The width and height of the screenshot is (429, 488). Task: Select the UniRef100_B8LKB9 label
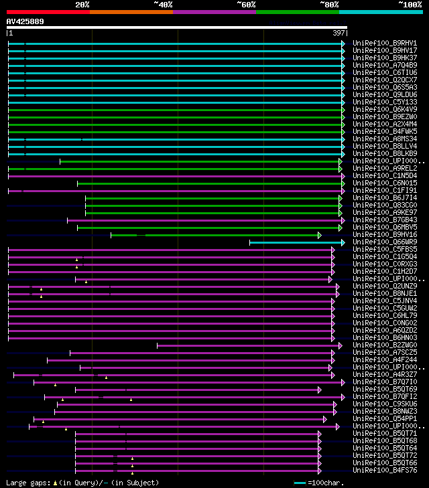(385, 153)
